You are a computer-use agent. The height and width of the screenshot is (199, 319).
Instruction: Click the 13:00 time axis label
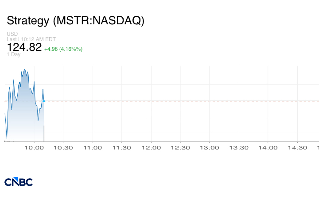pyautogui.click(x=210, y=148)
